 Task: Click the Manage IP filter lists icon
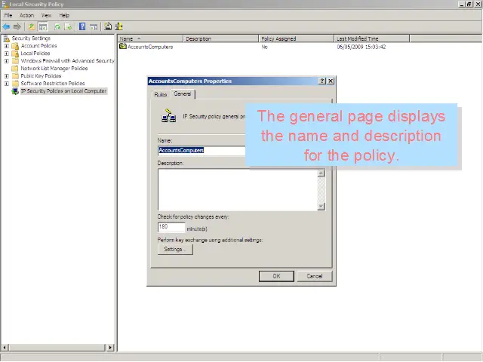pos(118,26)
